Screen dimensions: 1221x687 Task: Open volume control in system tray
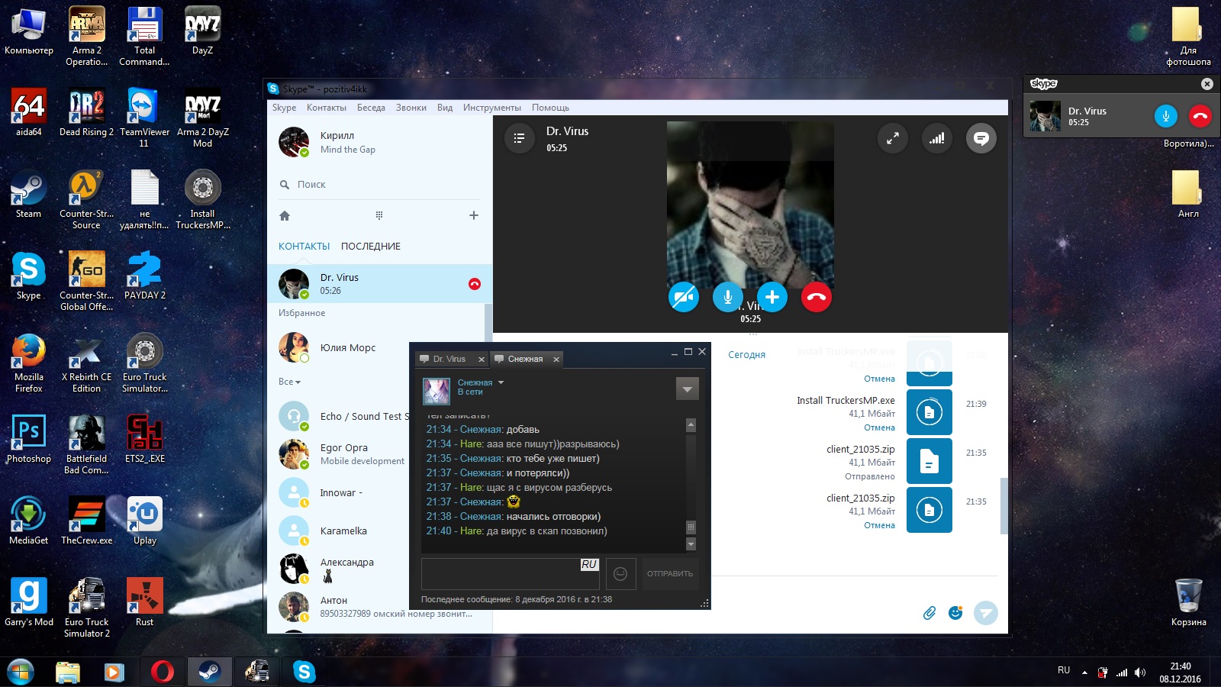[1140, 672]
